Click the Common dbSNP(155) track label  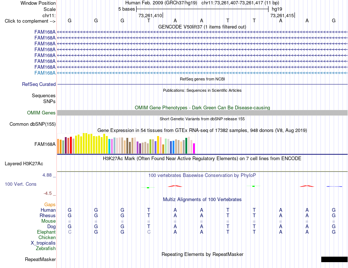[32, 124]
